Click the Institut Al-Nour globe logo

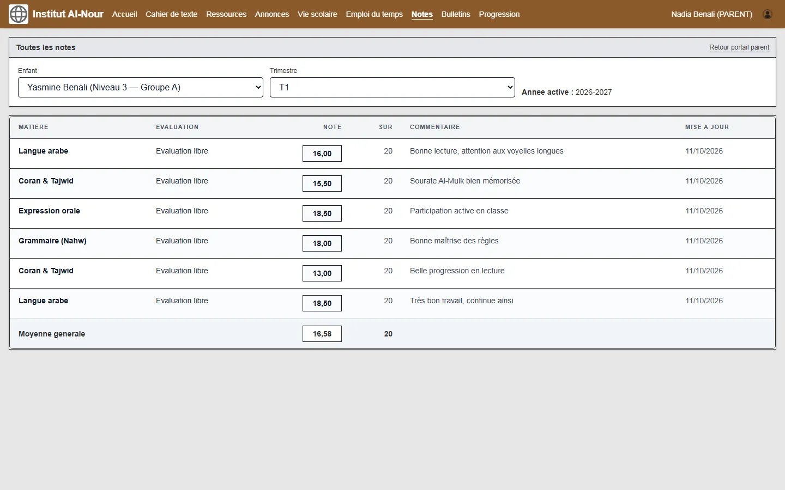coord(19,14)
